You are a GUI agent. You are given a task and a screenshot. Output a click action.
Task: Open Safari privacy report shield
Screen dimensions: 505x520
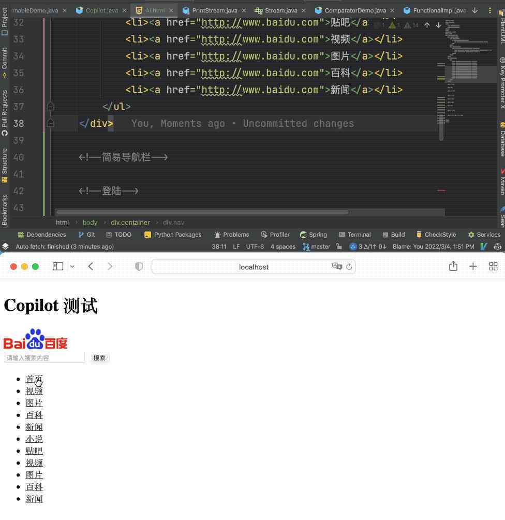(x=139, y=266)
